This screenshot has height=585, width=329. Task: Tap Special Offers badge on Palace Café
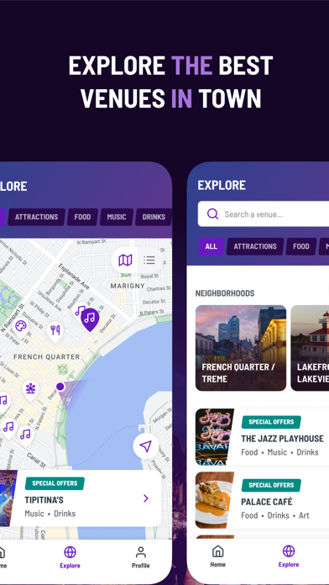coord(271,485)
